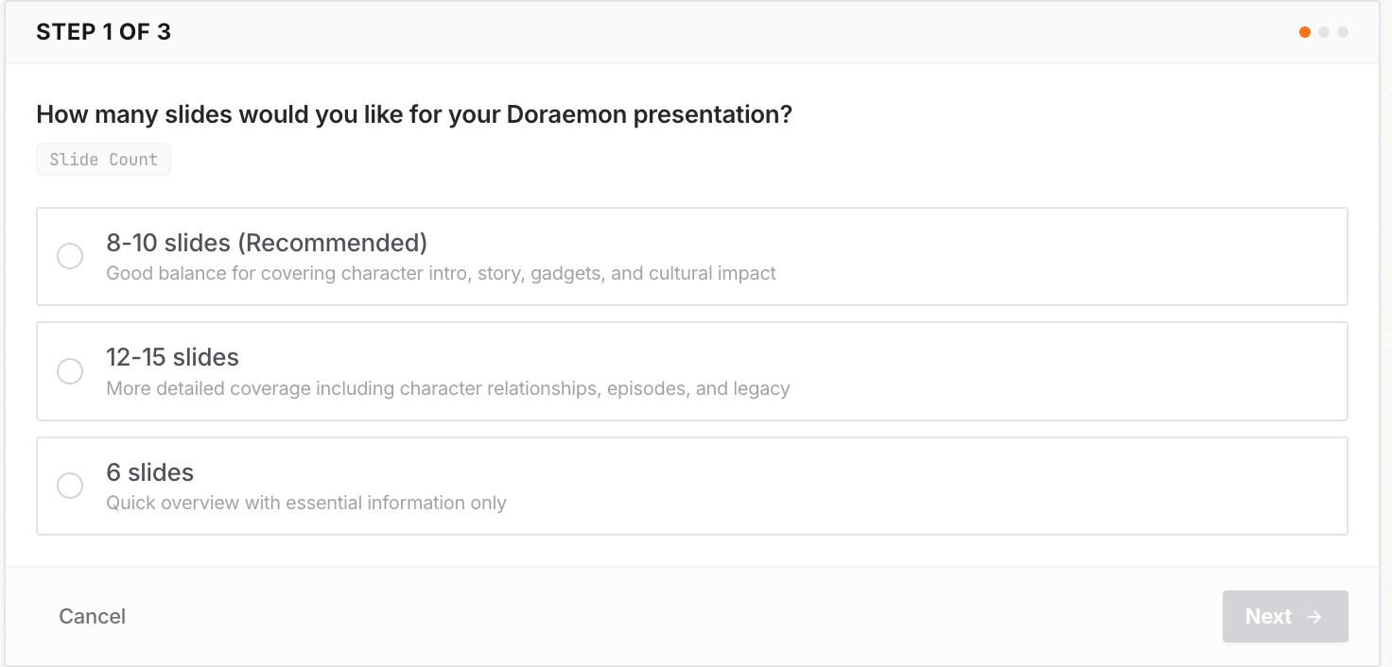
Task: Choose the 12-15 slides radio button
Action: pos(70,371)
